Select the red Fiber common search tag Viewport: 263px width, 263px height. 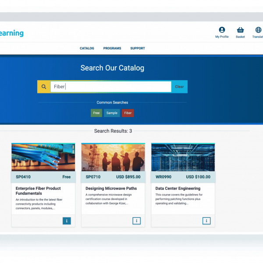[x=128, y=113]
